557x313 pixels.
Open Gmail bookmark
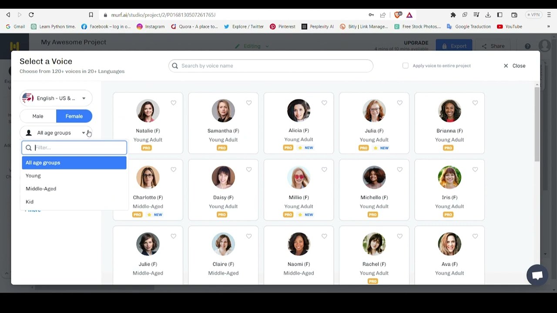tap(15, 27)
